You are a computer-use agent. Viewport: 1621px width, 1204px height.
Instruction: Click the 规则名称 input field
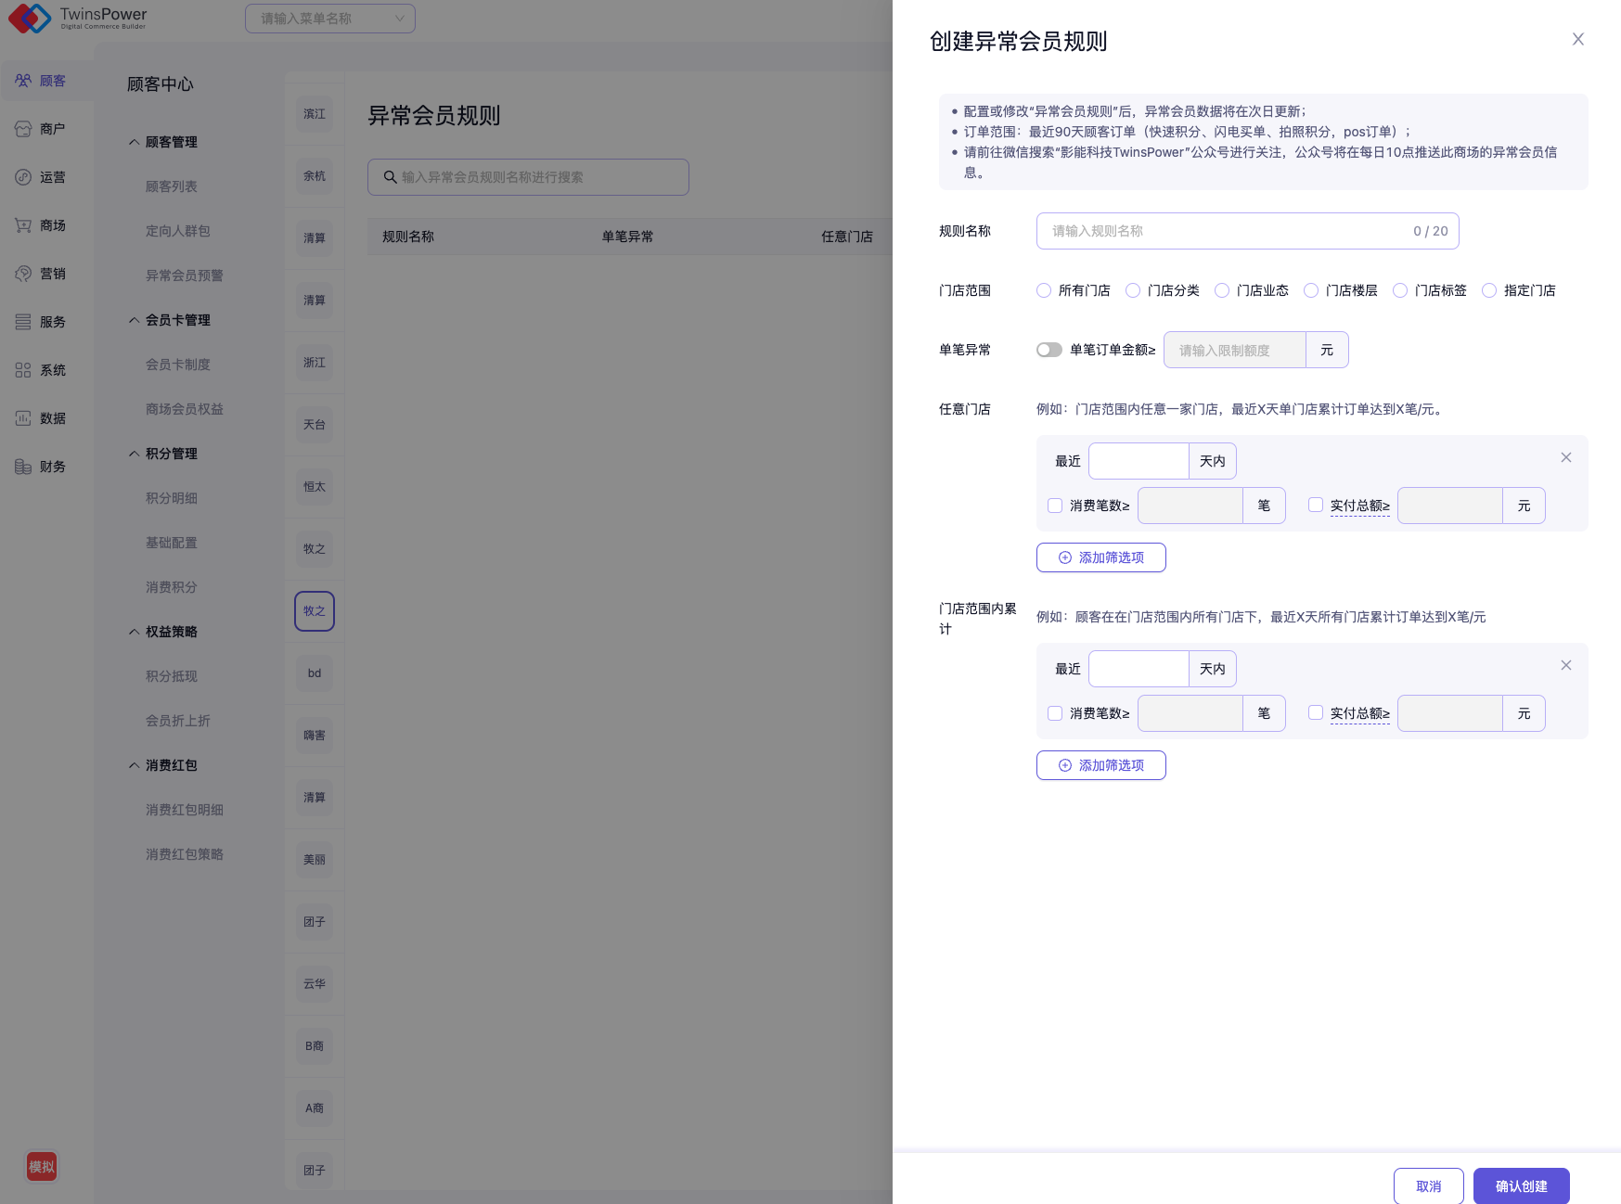[1225, 231]
